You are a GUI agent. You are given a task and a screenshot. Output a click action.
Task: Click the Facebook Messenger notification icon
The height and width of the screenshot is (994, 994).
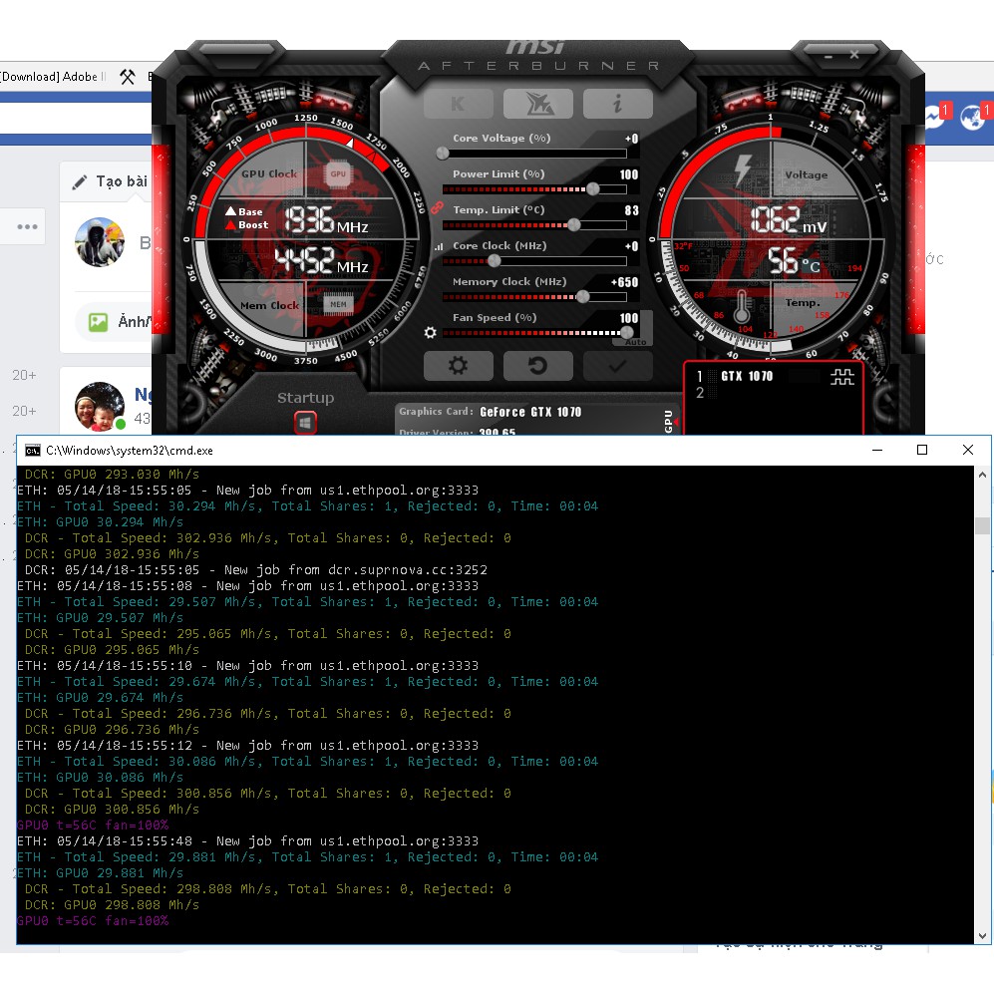click(x=933, y=117)
